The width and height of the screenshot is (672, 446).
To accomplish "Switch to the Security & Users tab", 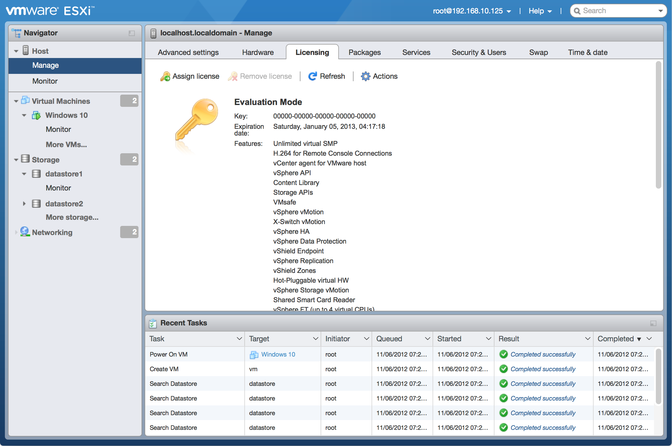I will 479,53.
